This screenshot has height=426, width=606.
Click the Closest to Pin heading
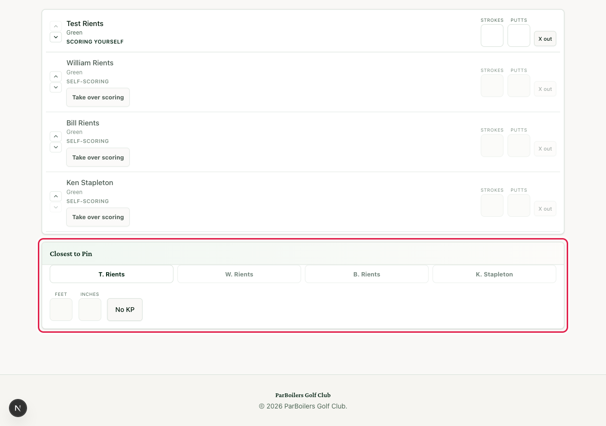(x=71, y=254)
